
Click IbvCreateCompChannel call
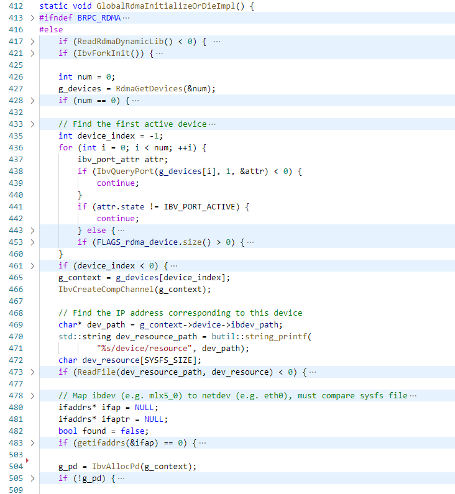[106, 290]
